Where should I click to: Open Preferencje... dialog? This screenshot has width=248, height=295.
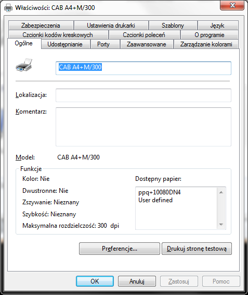click(120, 249)
